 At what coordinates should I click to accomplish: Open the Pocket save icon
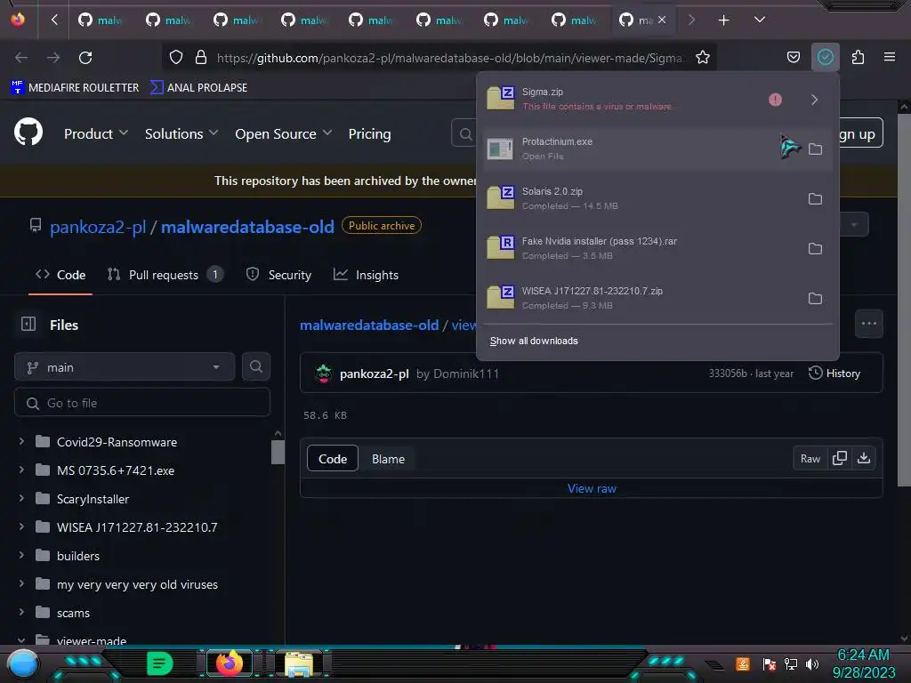[x=793, y=58]
